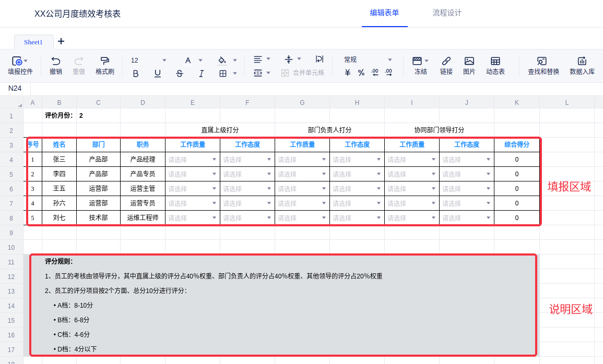
Task: Toggle italic formatting
Action: 201,74
